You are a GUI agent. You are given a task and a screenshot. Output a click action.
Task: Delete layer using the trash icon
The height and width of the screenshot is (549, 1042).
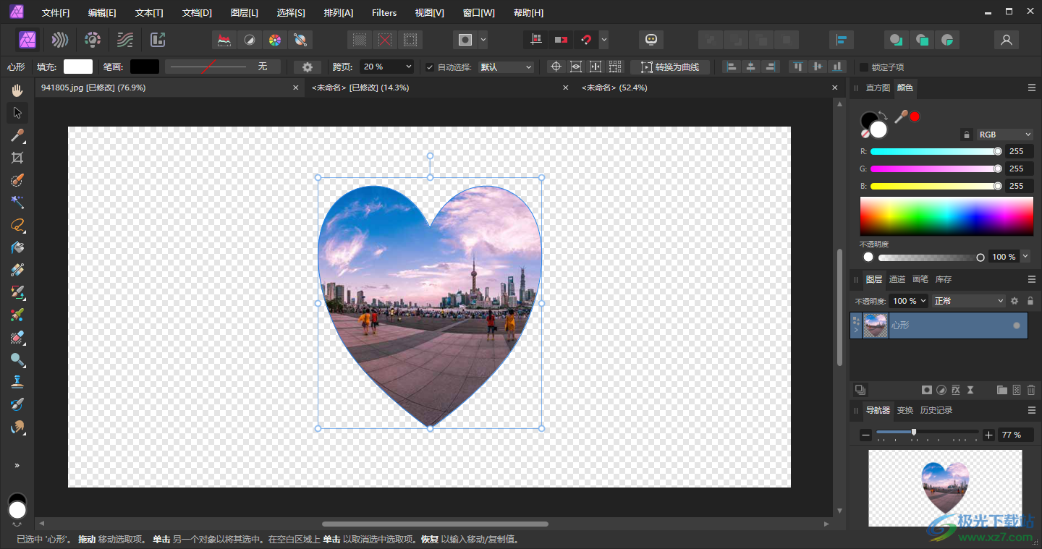pos(1031,390)
